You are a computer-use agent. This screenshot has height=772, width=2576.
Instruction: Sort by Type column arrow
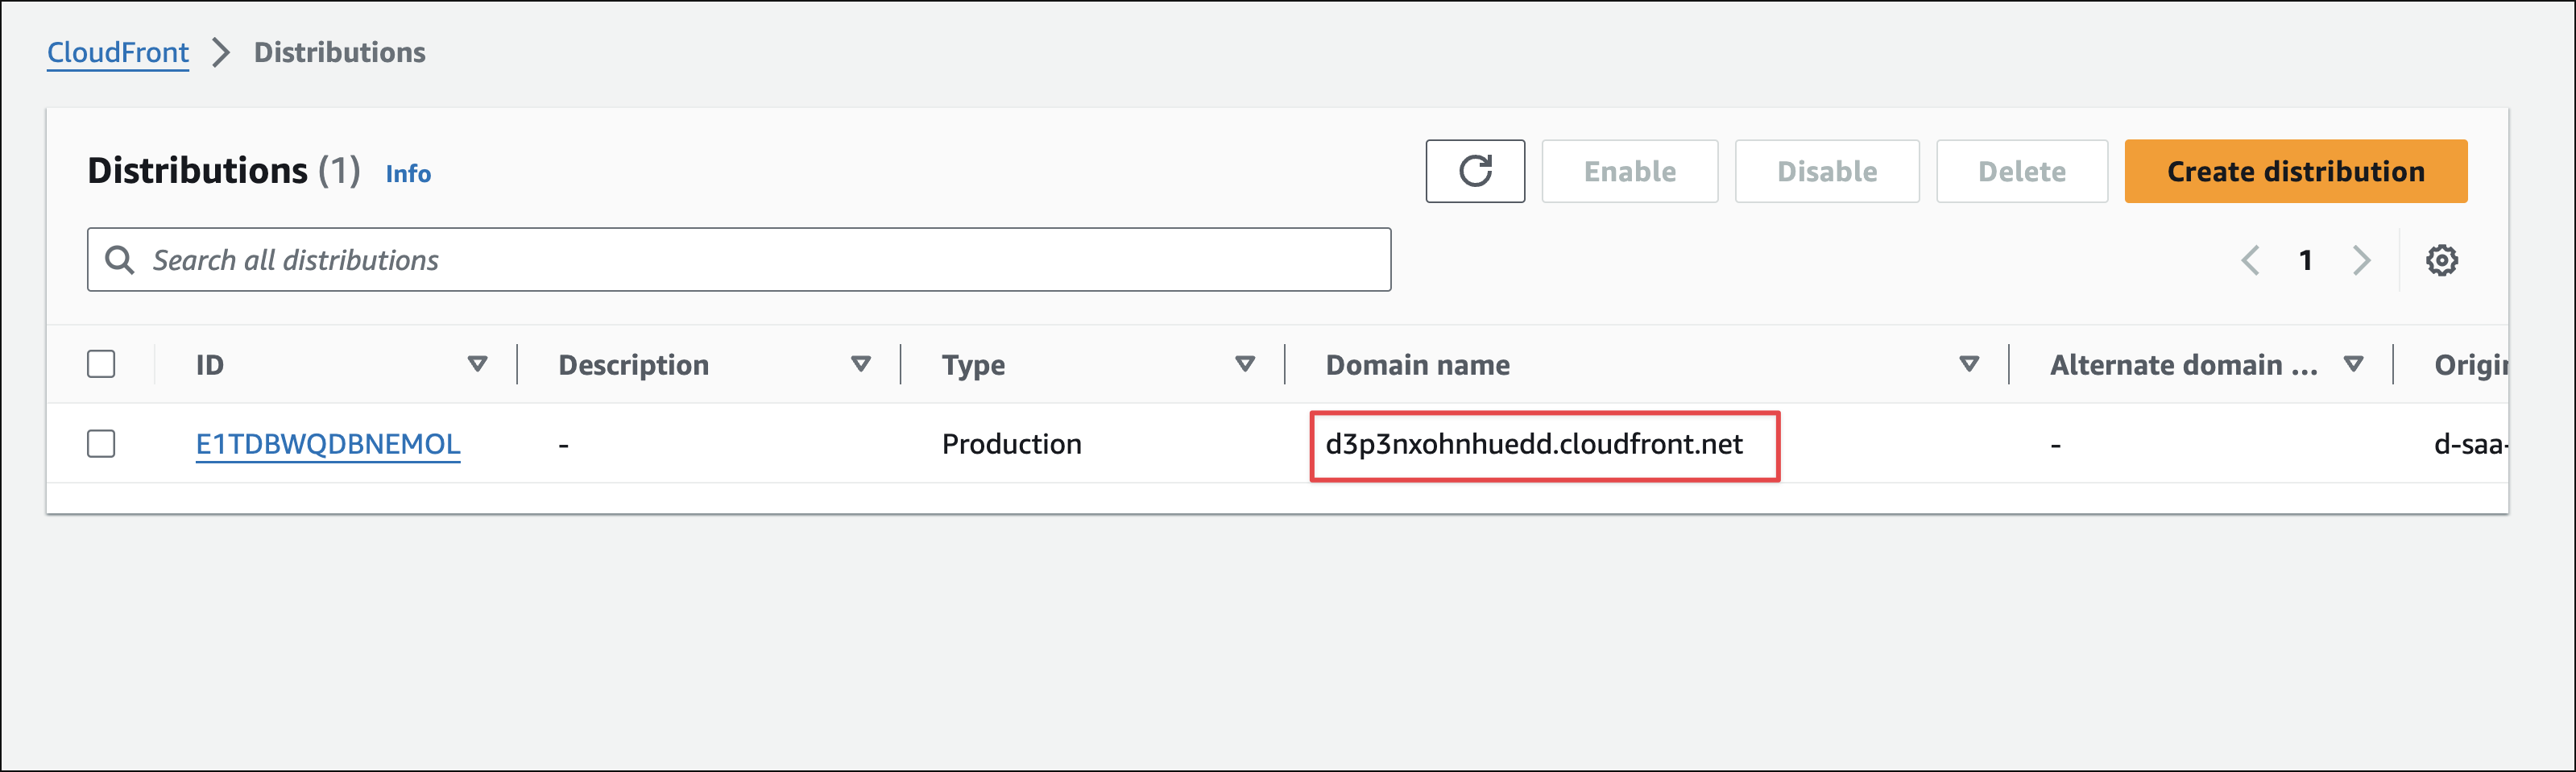[1244, 364]
